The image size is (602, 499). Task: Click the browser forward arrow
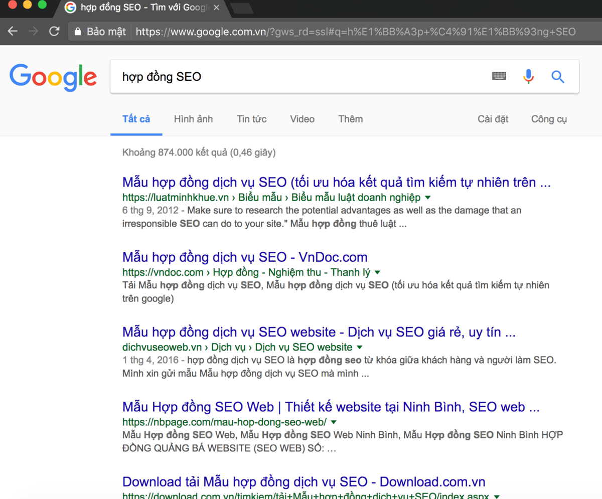pos(33,31)
